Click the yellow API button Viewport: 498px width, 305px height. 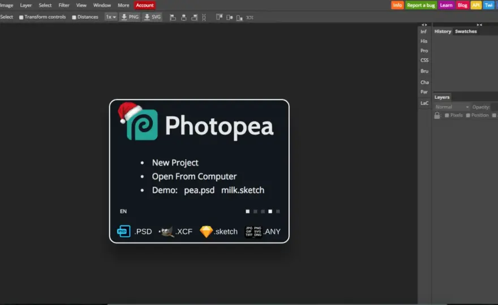476,5
